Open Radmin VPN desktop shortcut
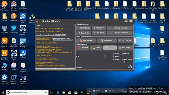This screenshot has width=169, height=95. click(x=14, y=30)
